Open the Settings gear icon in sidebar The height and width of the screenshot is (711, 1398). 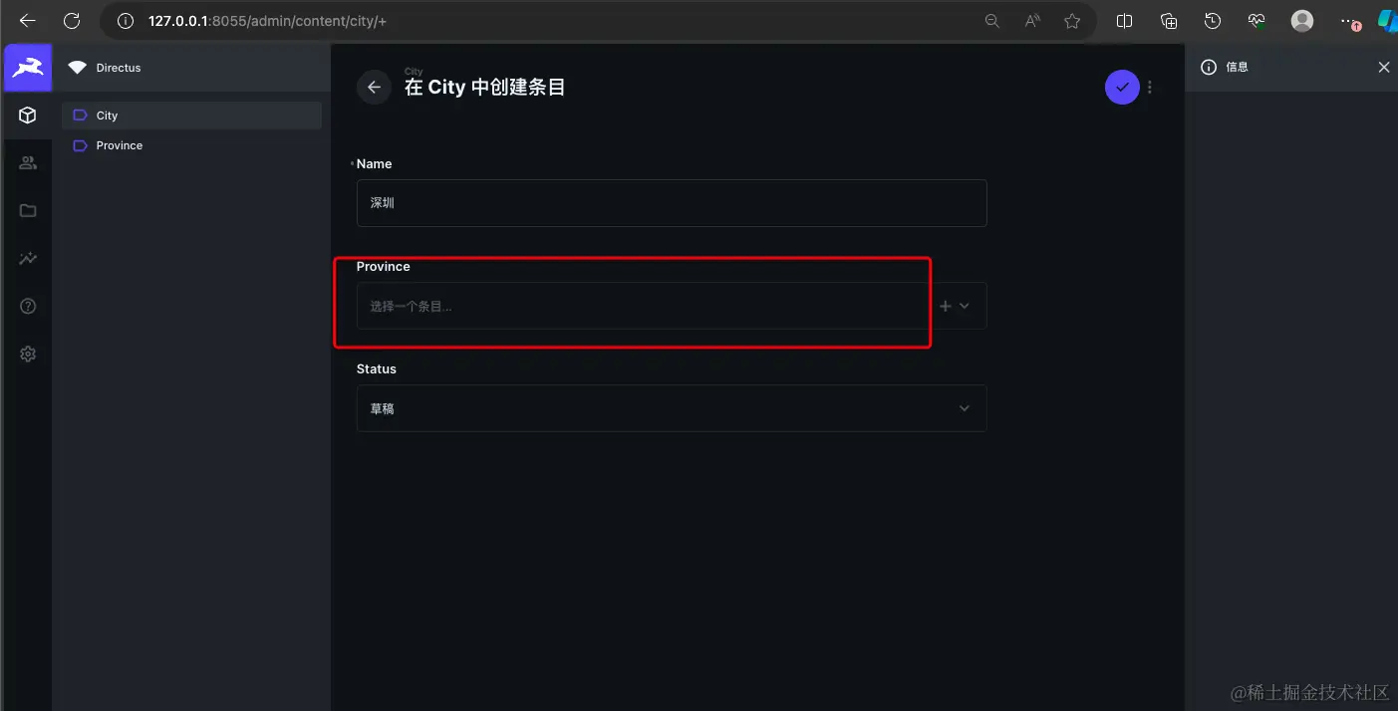click(28, 354)
